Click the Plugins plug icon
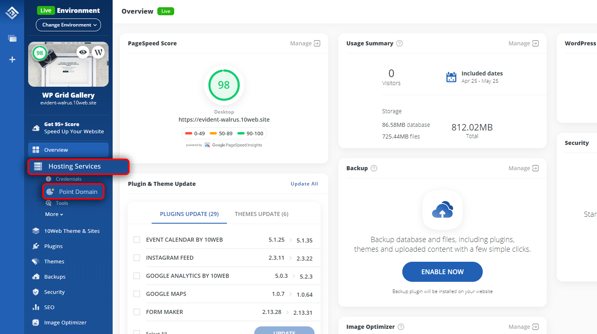This screenshot has height=334, width=597. click(36, 246)
